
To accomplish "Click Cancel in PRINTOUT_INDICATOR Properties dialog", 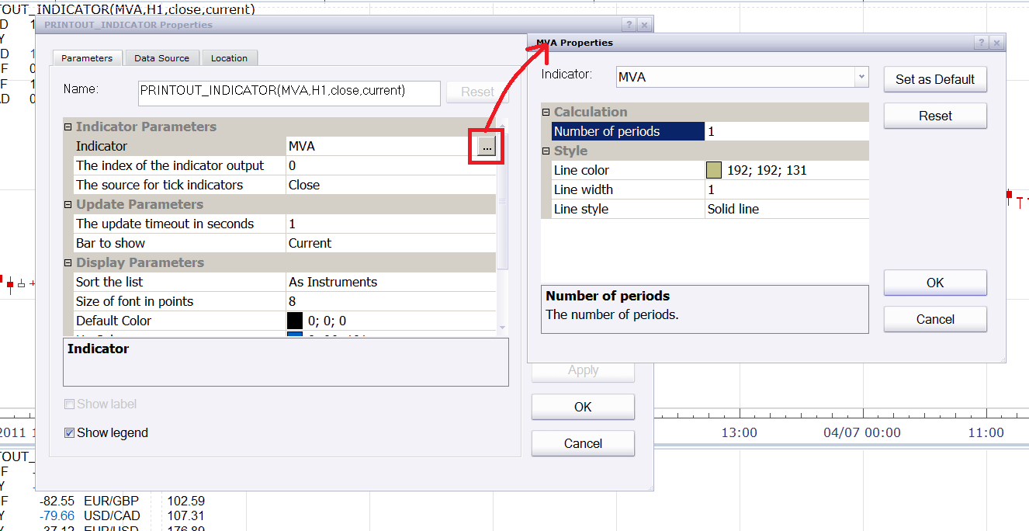I will click(583, 443).
